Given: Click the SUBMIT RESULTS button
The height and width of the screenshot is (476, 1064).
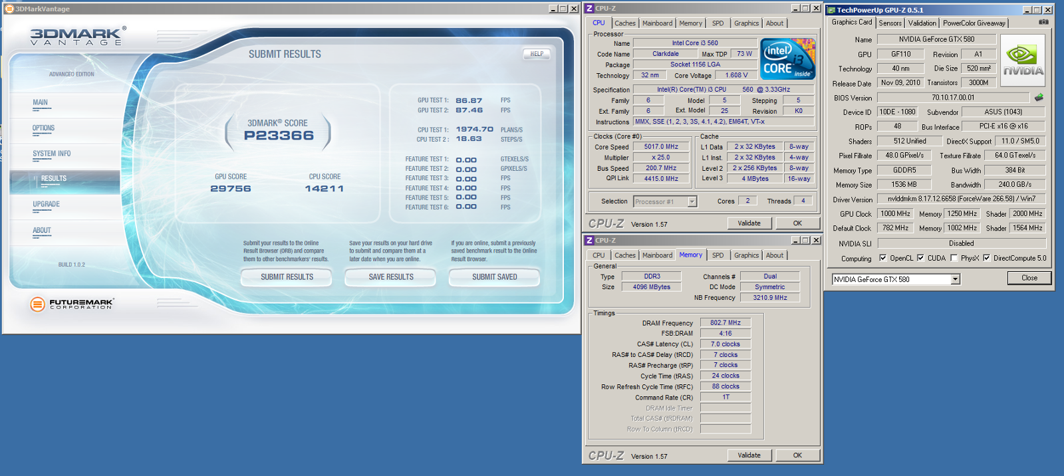Looking at the screenshot, I should (x=287, y=277).
